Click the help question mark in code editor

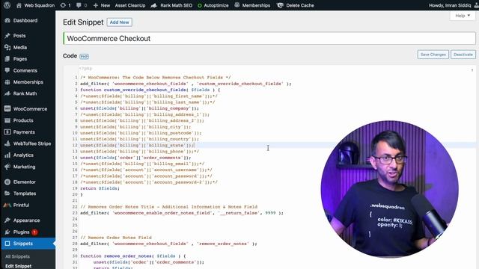pyautogui.click(x=472, y=70)
